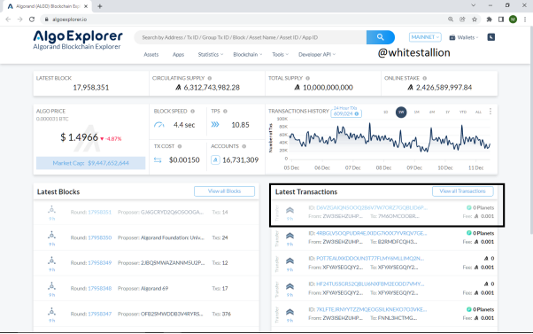Open the dark mode icon beside Wallets

(x=491, y=37)
